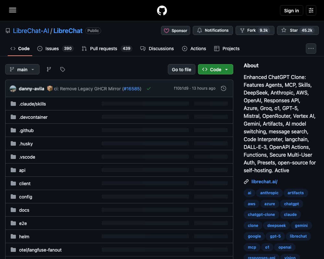Select the gpt-5 topic tag
Image resolution: width=324 pixels, height=259 pixels.
pos(275,236)
